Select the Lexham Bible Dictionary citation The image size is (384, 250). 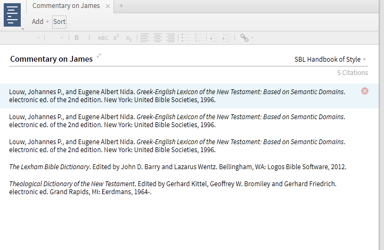177,166
